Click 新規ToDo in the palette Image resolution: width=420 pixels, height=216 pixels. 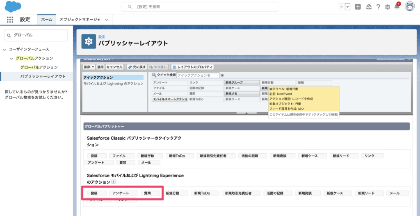pyautogui.click(x=205, y=99)
